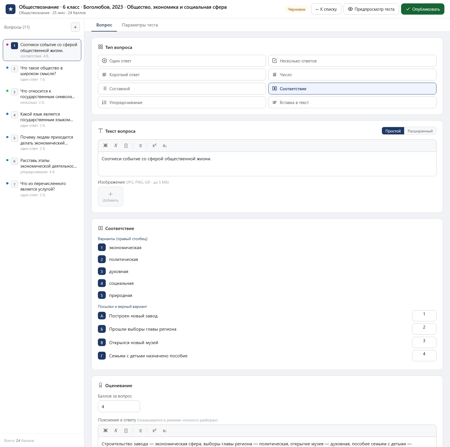Click the Опубликовать button
The width and height of the screenshot is (450, 447).
[422, 9]
